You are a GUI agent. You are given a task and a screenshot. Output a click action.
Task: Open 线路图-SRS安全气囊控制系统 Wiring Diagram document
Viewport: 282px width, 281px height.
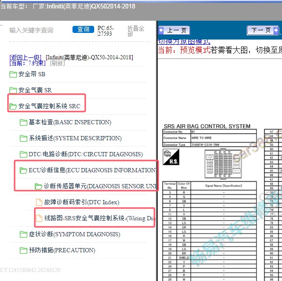pyautogui.click(x=100, y=218)
